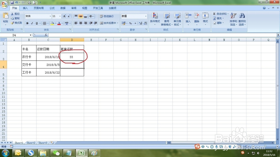Image resolution: width=280 pixels, height=157 pixels.
Task: Click the increase decimal icon
Action: (141, 23)
